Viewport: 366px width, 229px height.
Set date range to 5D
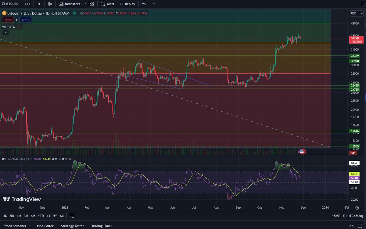tap(12, 216)
